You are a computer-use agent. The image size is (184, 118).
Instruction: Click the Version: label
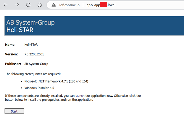pyautogui.click(x=12, y=54)
